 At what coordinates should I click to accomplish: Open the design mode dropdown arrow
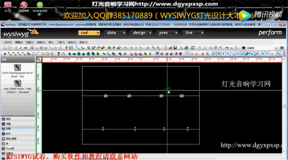point(150,33)
